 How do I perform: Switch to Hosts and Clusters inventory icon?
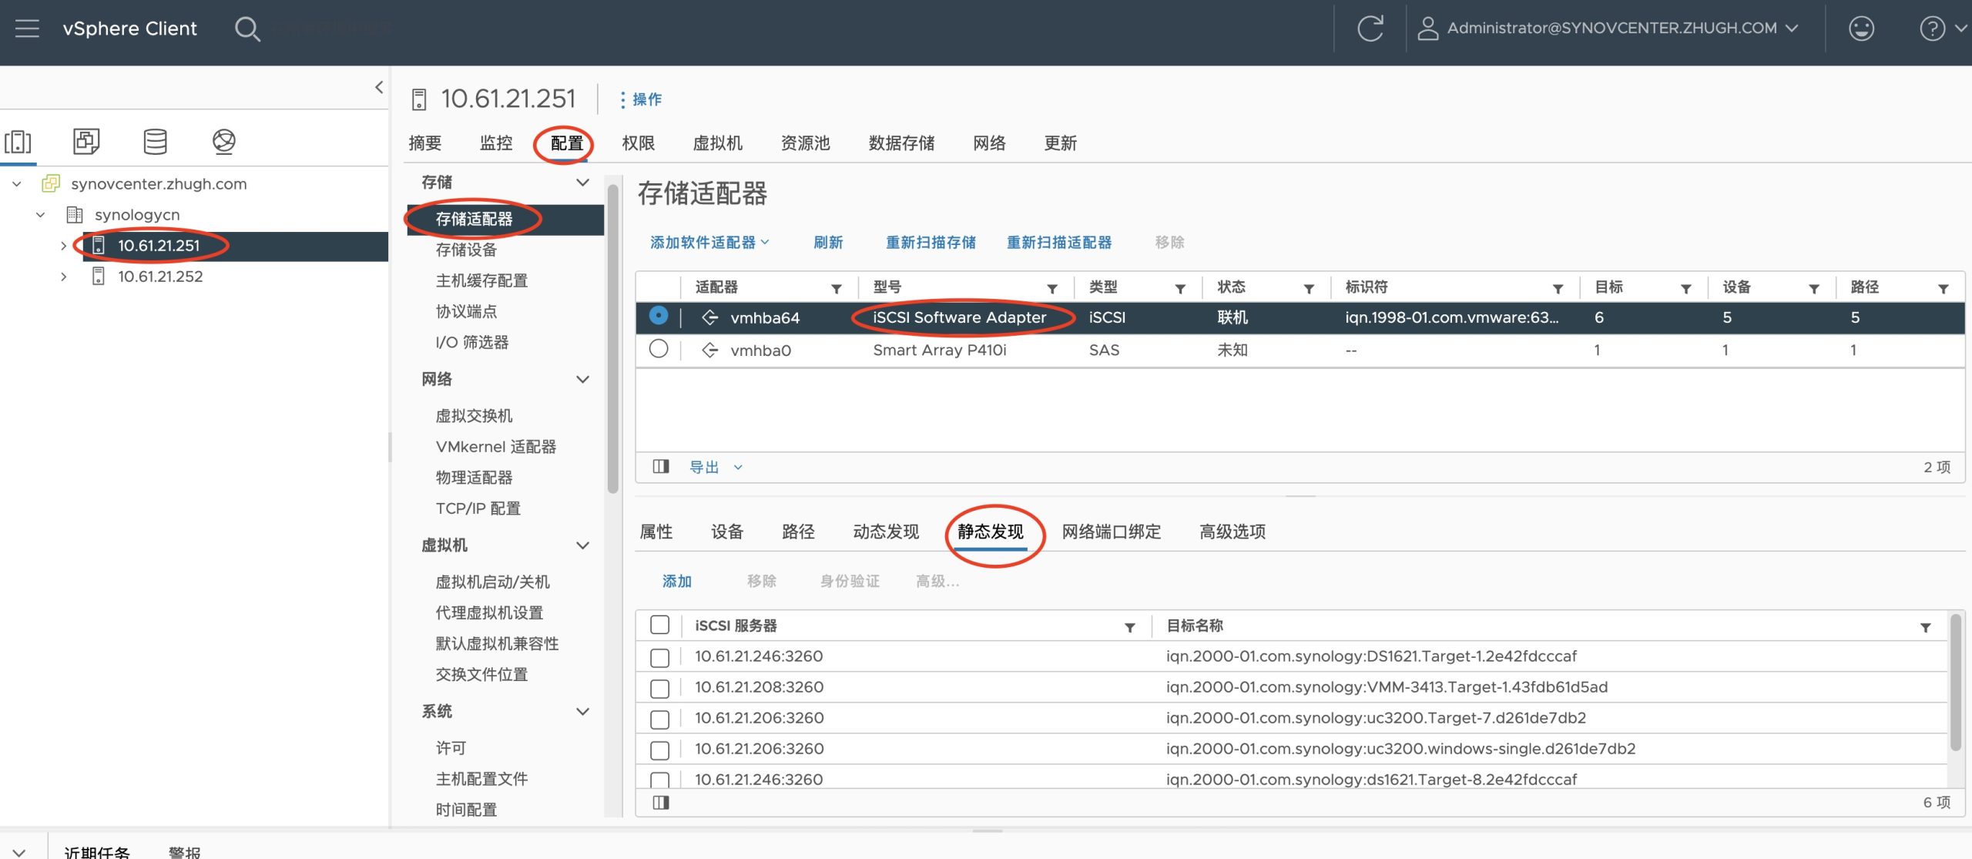point(18,142)
